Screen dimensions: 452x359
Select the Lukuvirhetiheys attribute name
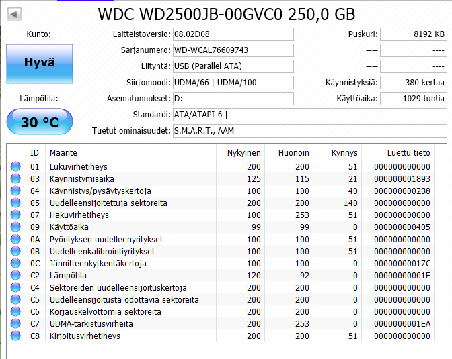pos(79,167)
